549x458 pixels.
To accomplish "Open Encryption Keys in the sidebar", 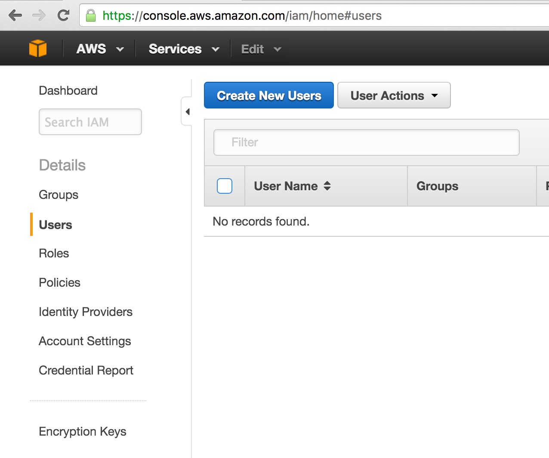I will pos(83,431).
